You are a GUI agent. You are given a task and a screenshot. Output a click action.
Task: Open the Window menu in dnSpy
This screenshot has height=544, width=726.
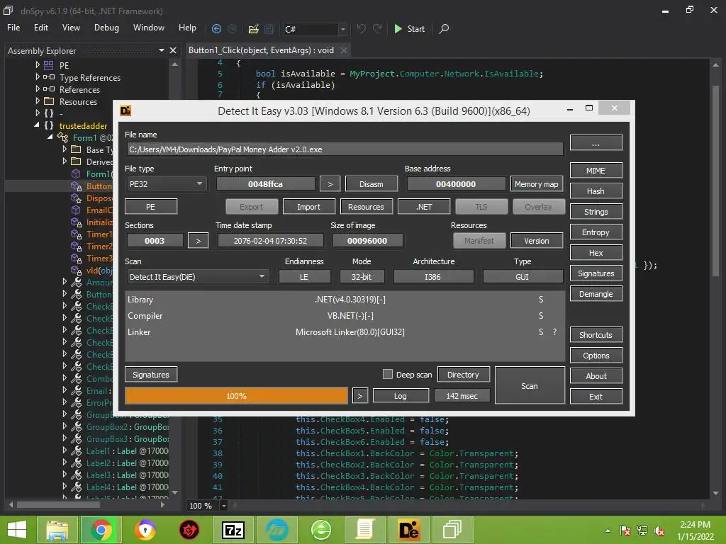[x=149, y=28]
